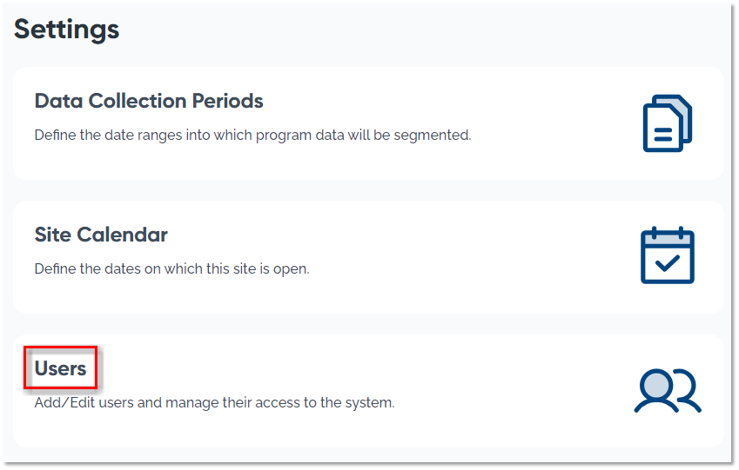
Task: Click "Define the dates on which this site is open"
Action: click(x=171, y=269)
